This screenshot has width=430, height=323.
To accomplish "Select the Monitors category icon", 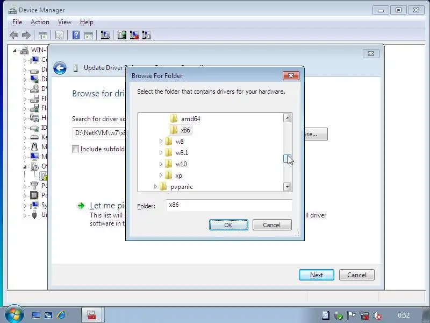I will click(x=34, y=157).
